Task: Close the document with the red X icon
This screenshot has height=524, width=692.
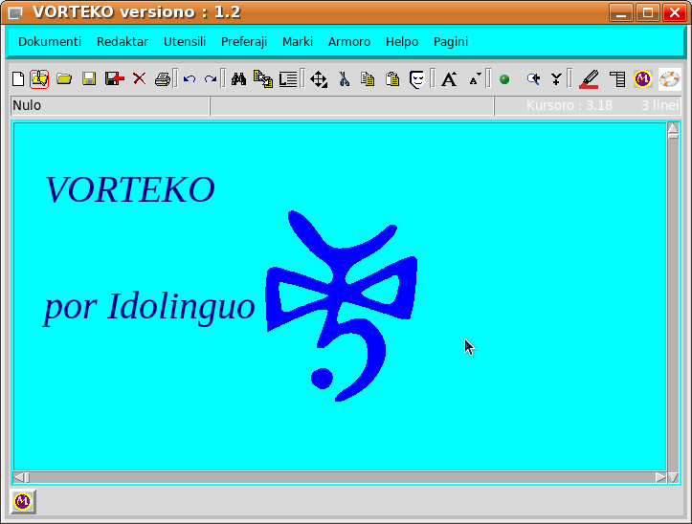Action: tap(140, 79)
